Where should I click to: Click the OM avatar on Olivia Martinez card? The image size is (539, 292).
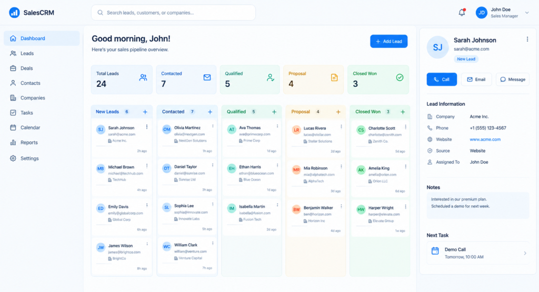pyautogui.click(x=167, y=129)
